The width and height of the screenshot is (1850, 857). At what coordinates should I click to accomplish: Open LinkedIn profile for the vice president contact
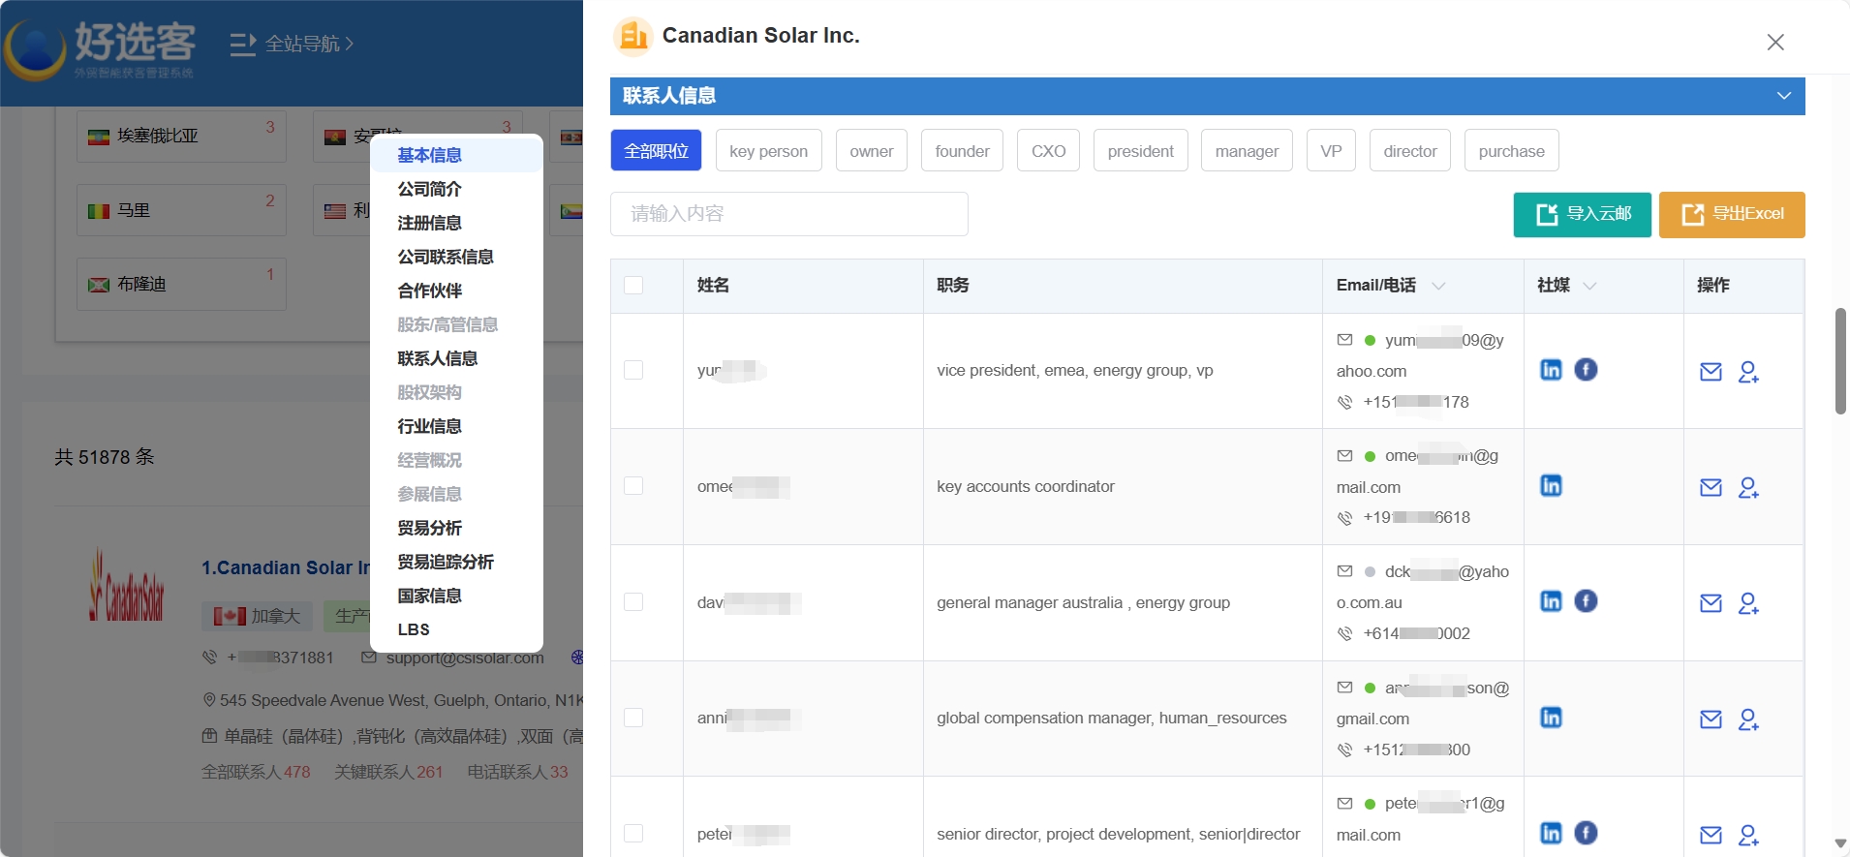(1551, 370)
